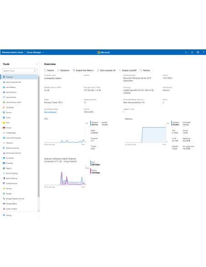Screen dimensions: 206x267
Task: Click 'Dell Inc.' manufacturer value
Action: 166,90
